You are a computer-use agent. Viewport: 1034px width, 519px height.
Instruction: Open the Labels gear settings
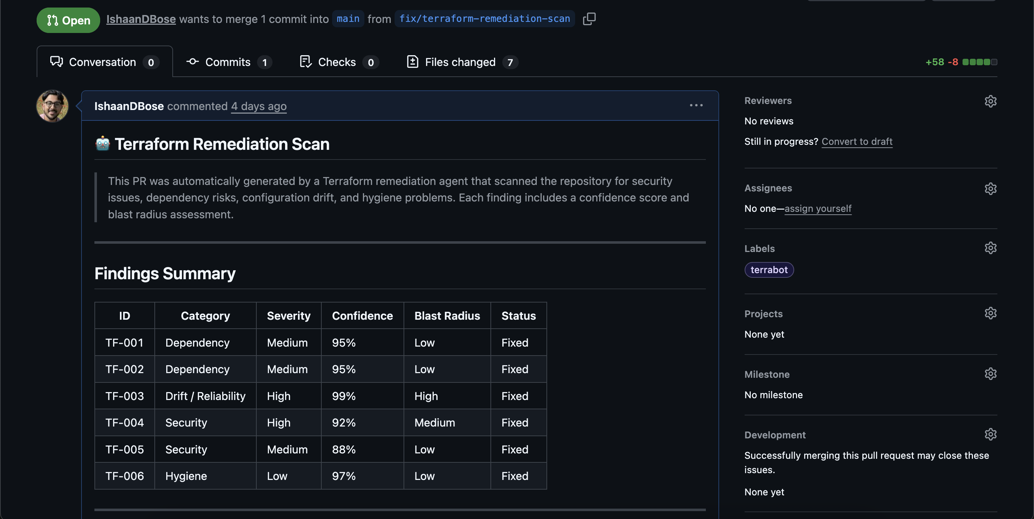click(x=990, y=248)
